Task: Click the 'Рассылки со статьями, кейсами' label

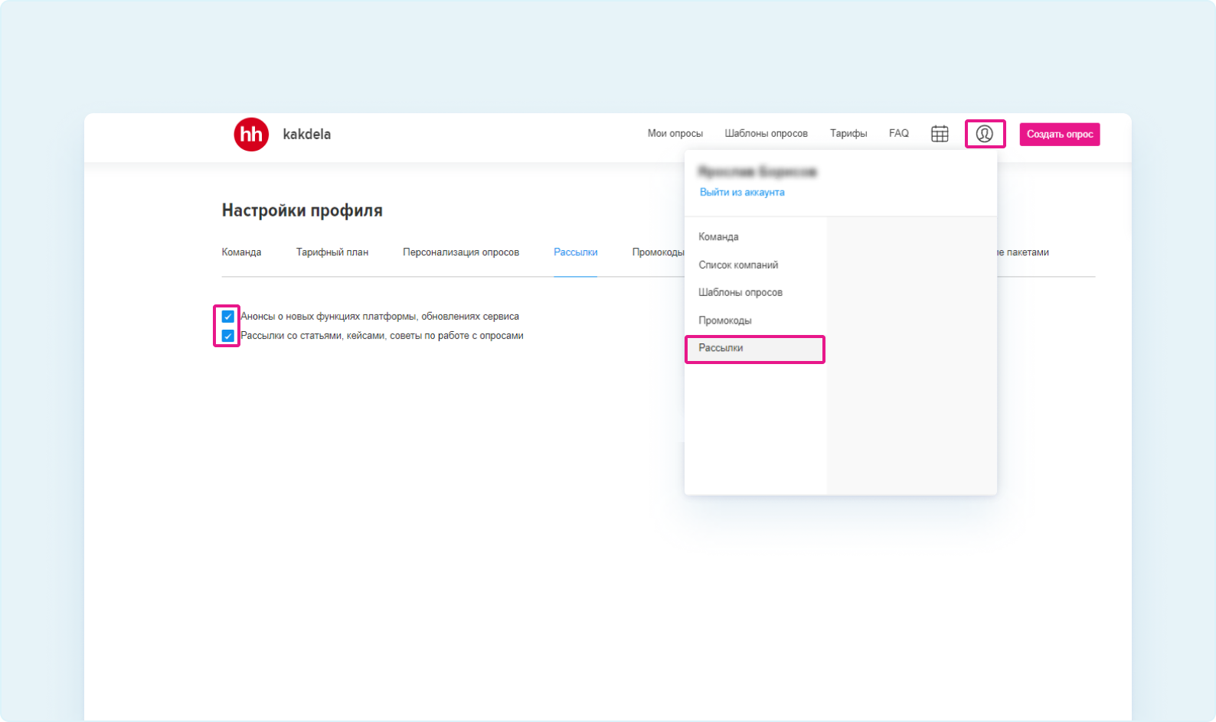Action: tap(382, 336)
